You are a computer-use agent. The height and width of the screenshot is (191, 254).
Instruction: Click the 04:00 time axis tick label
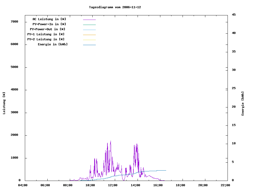pos(23,185)
